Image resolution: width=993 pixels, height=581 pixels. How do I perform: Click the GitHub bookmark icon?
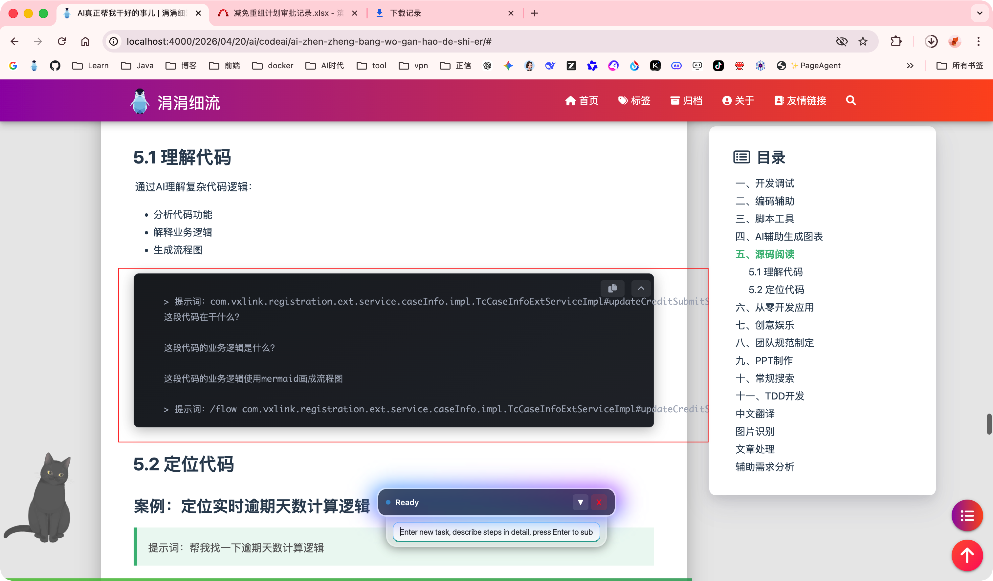55,66
